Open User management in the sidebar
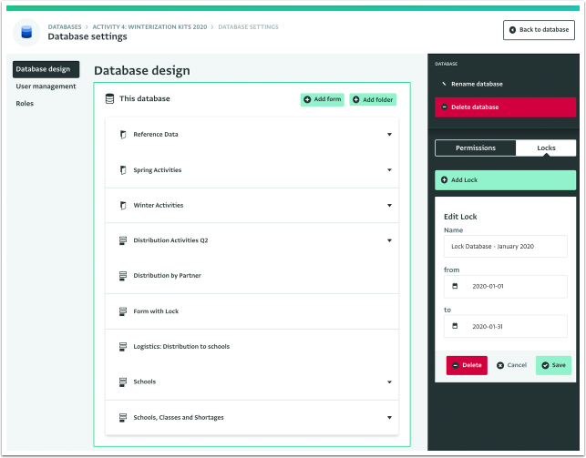The width and height of the screenshot is (586, 458). 46,87
